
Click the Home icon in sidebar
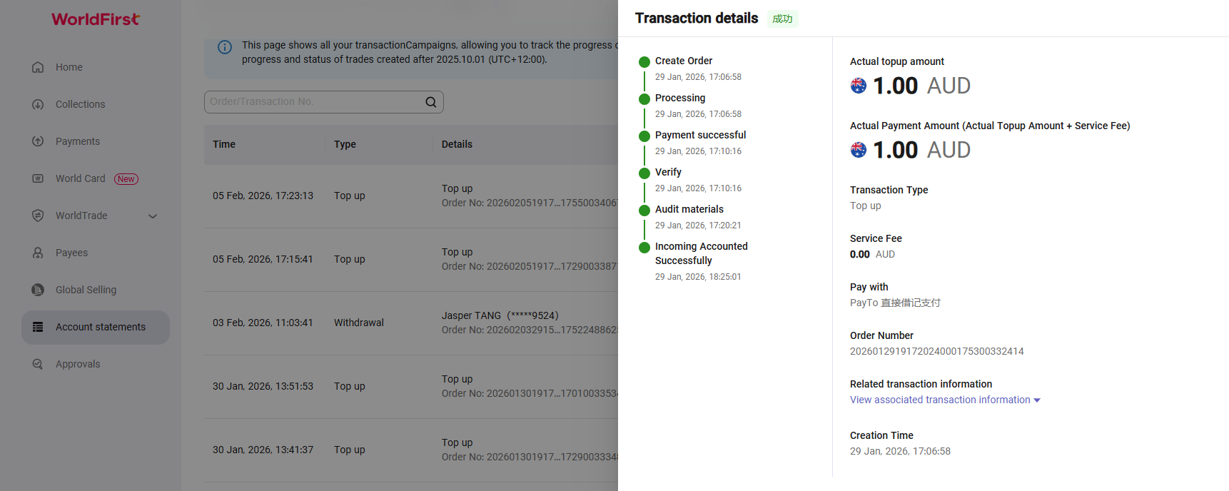coord(38,67)
